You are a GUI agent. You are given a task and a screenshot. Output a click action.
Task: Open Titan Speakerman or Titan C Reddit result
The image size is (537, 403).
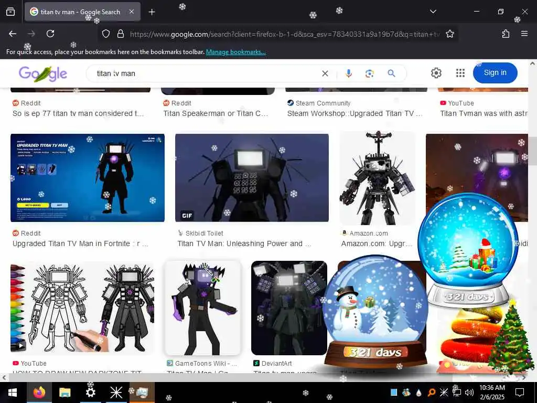coord(216,113)
